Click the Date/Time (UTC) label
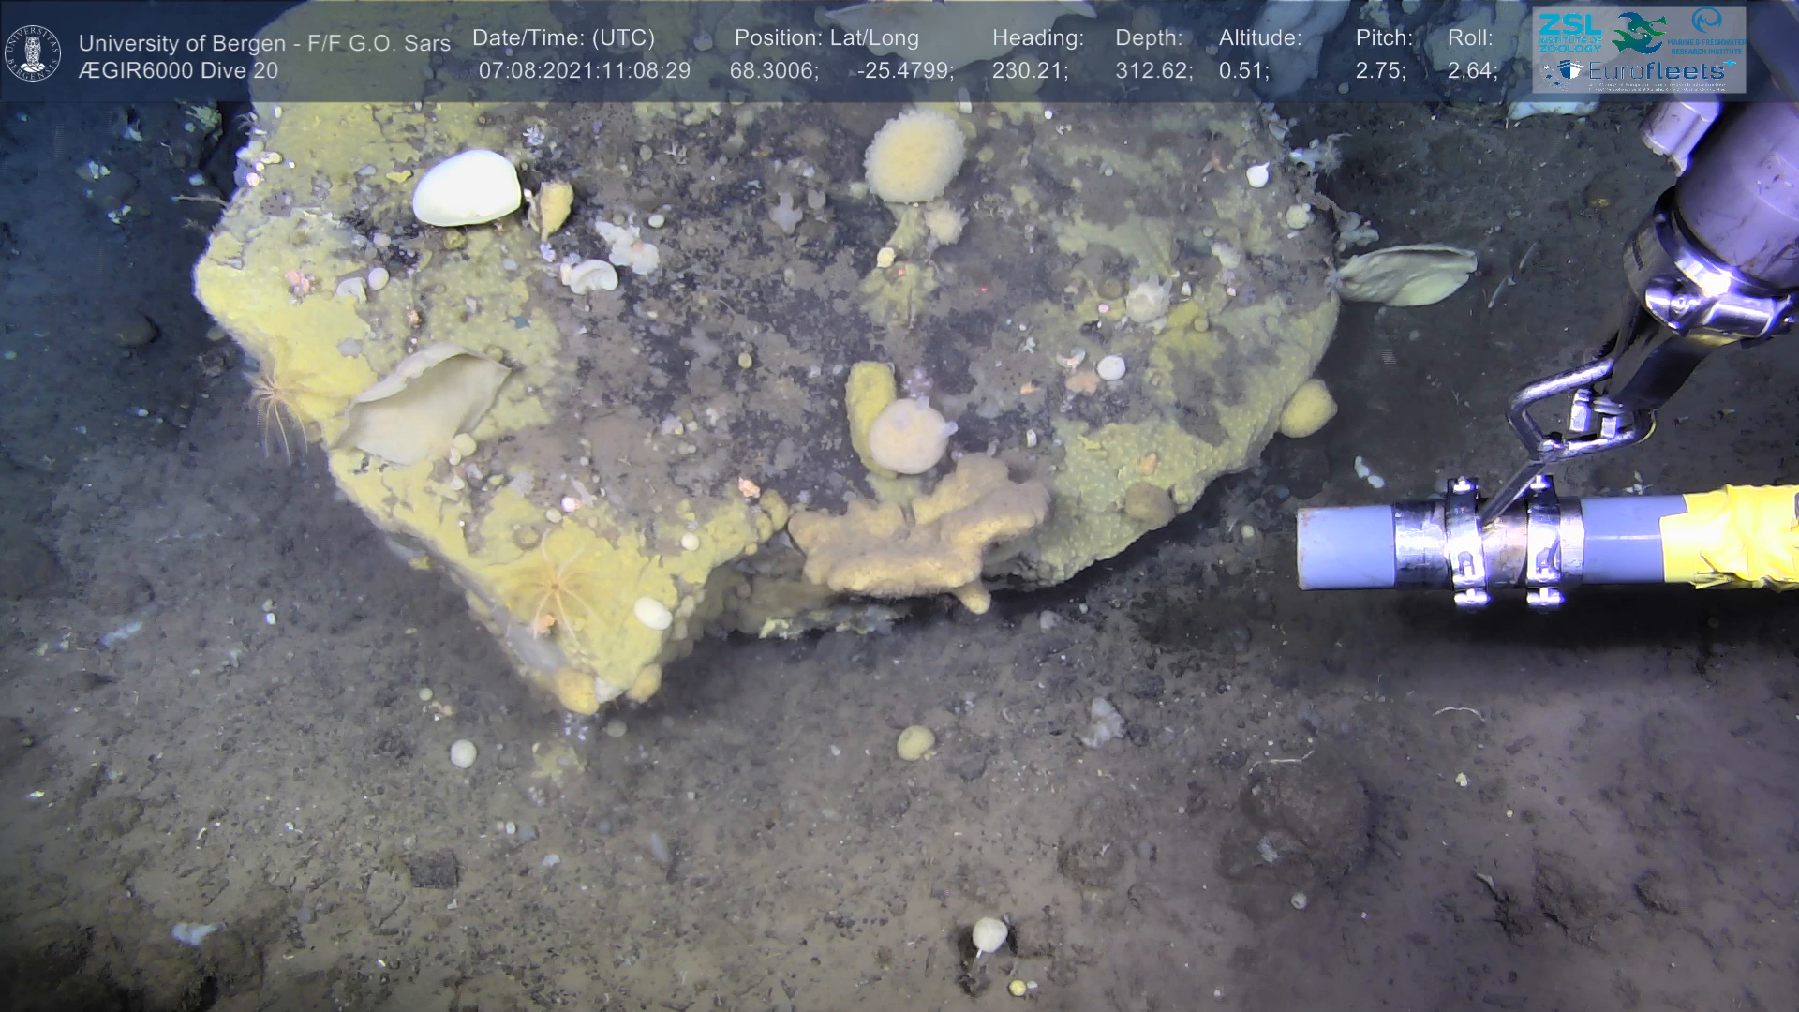The height and width of the screenshot is (1012, 1799). (563, 38)
